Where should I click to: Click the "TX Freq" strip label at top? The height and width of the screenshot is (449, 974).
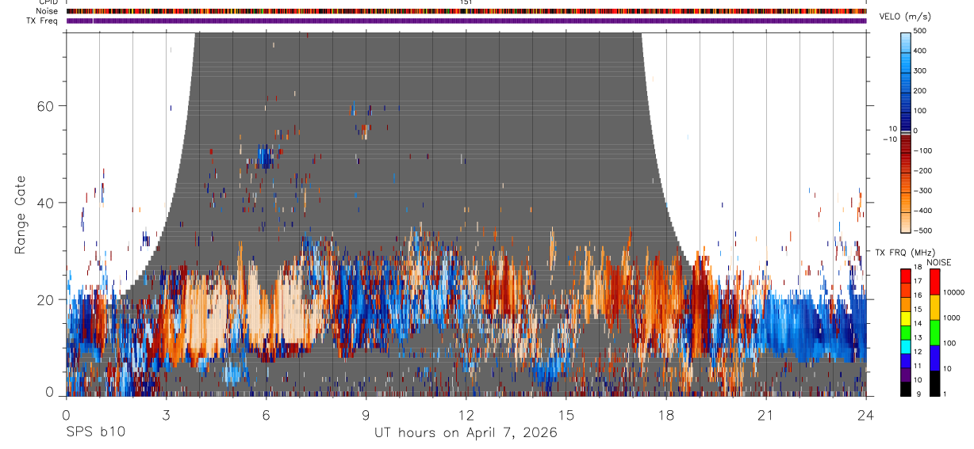(43, 21)
